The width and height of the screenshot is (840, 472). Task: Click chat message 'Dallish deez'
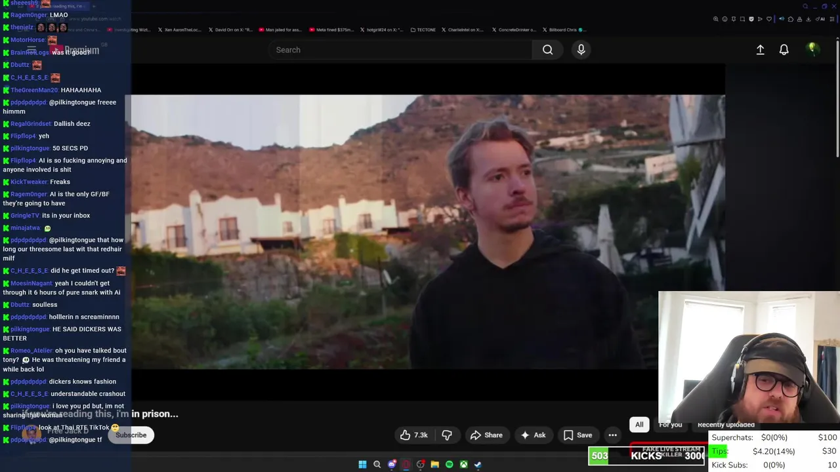point(72,124)
